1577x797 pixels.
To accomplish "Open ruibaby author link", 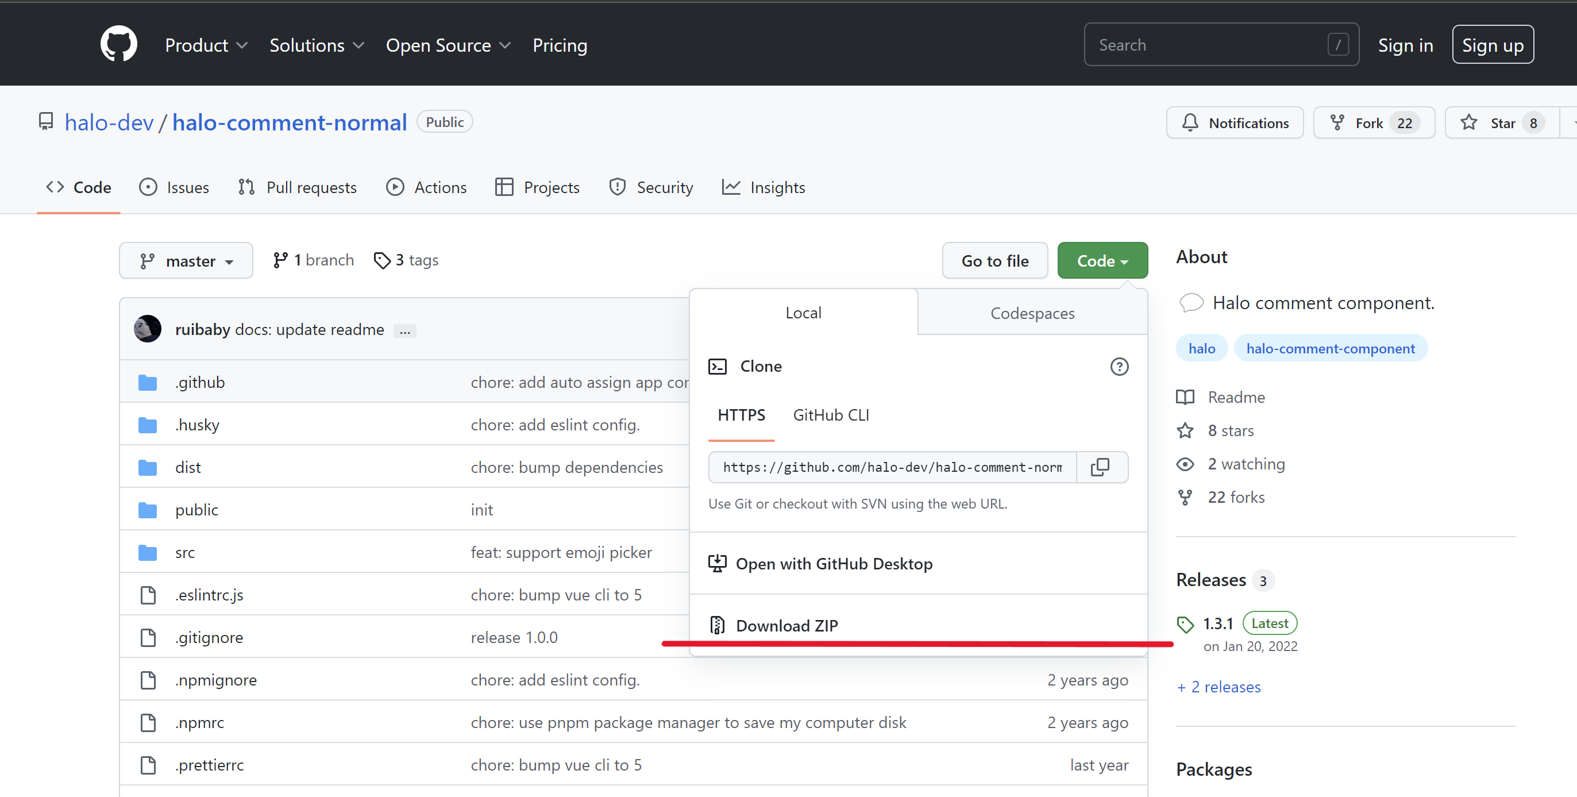I will [203, 329].
